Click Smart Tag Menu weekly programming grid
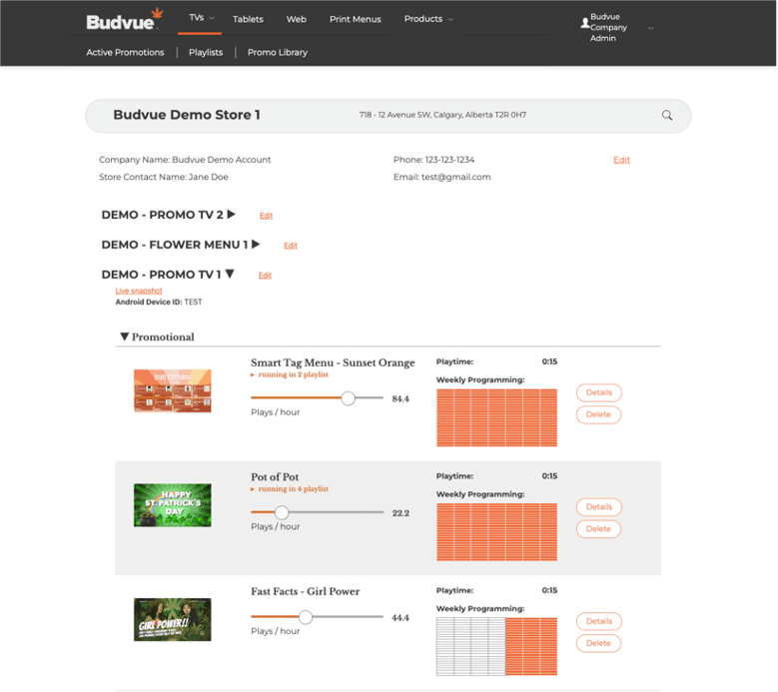 click(496, 417)
